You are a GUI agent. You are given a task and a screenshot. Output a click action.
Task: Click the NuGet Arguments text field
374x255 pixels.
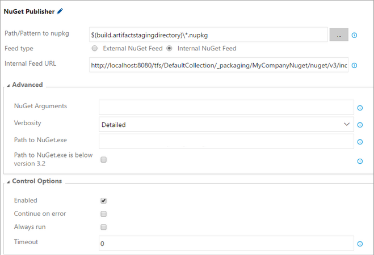[226, 107]
